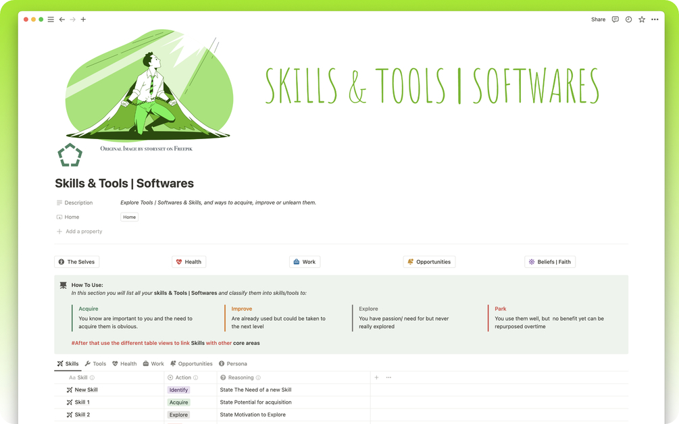Click the How To Use callout icon

64,285
